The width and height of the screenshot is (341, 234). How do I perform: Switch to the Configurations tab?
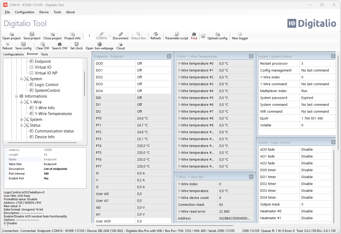point(13,54)
